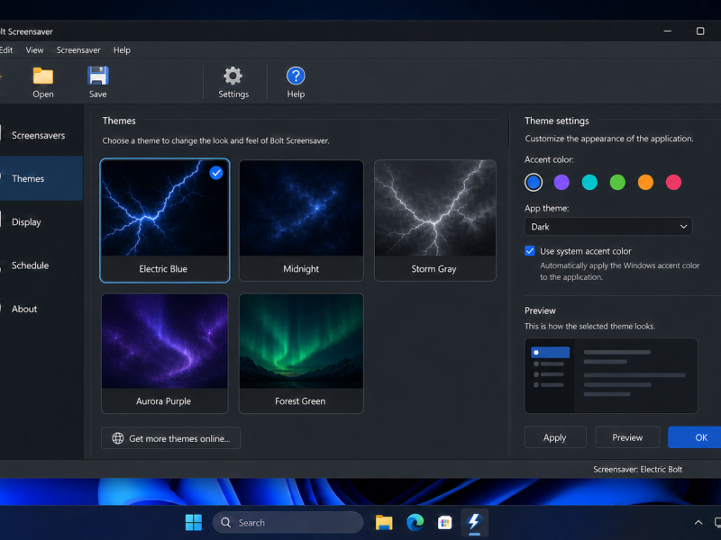
Task: Click the checkmark badge on Electric Blue
Action: [x=216, y=173]
